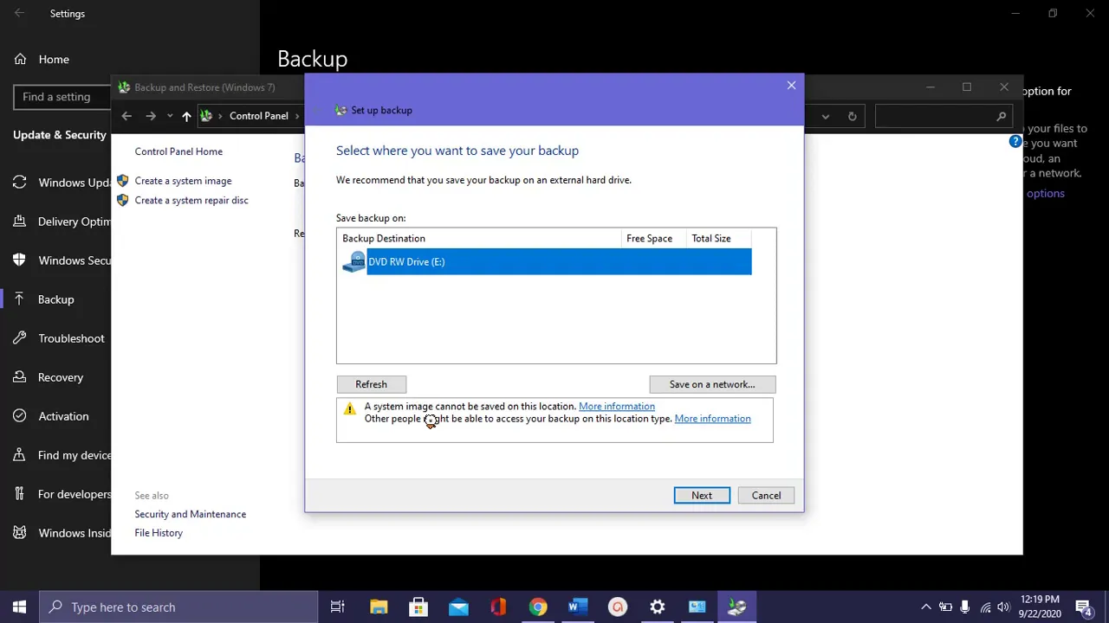Screen dimensions: 1109x623
Task: Click the DVD drive icon in list
Action: click(353, 262)
